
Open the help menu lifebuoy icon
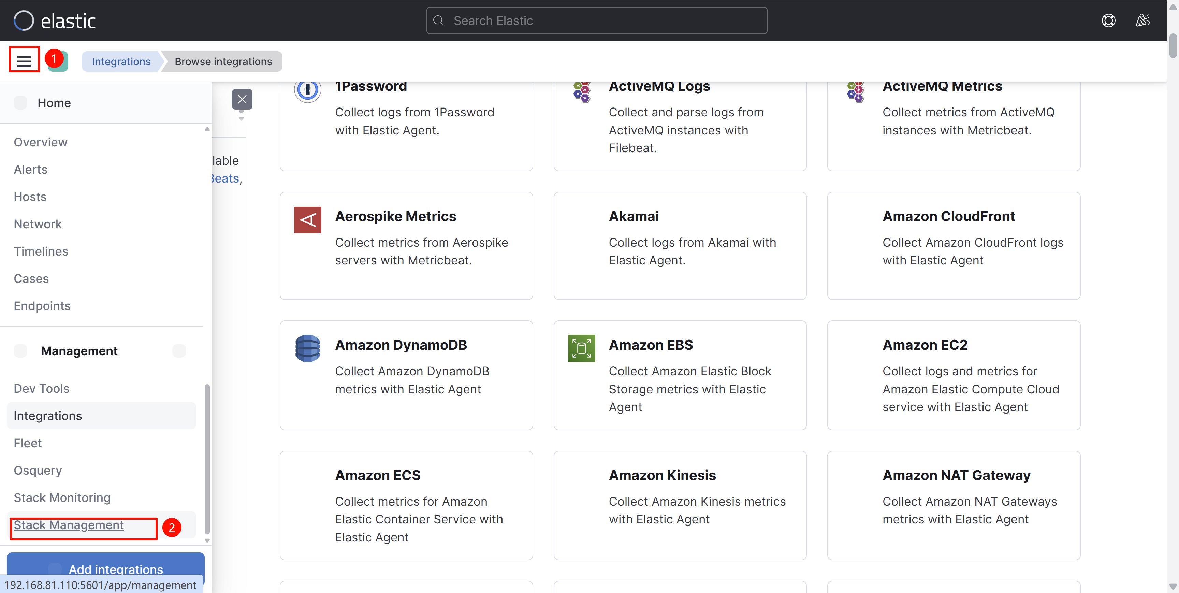1108,20
